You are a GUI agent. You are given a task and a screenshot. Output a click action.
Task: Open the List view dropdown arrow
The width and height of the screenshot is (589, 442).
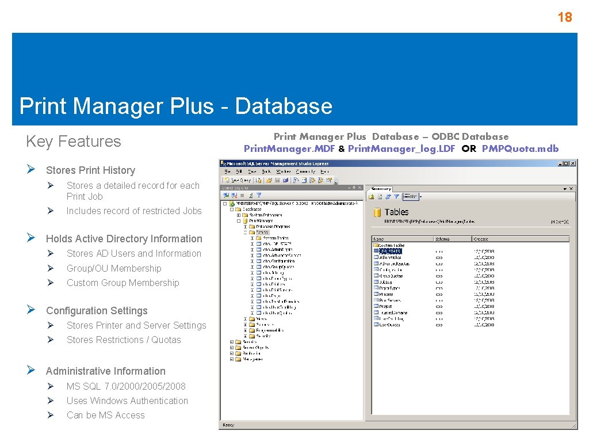[x=420, y=197]
